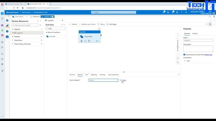The image size is (216, 121).
Task: Zoom in the canvas with the plus icon
Action: click(x=178, y=39)
